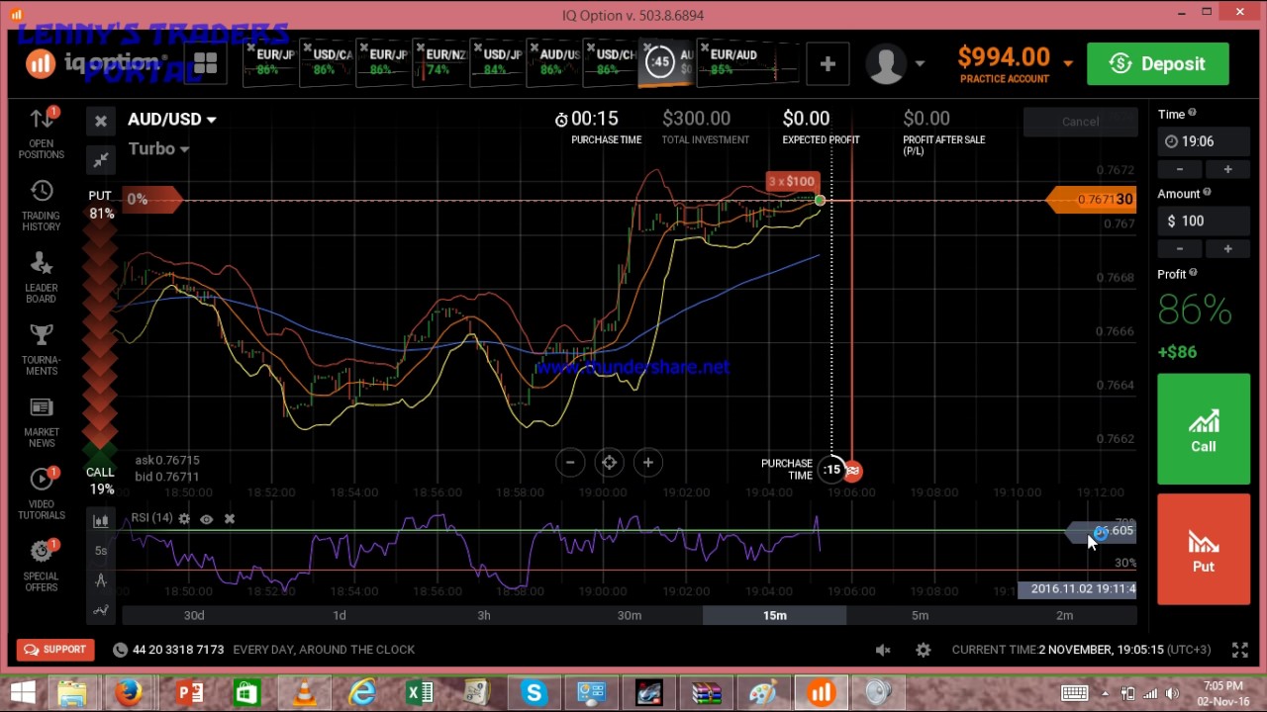Open Skype from the taskbar

(535, 692)
